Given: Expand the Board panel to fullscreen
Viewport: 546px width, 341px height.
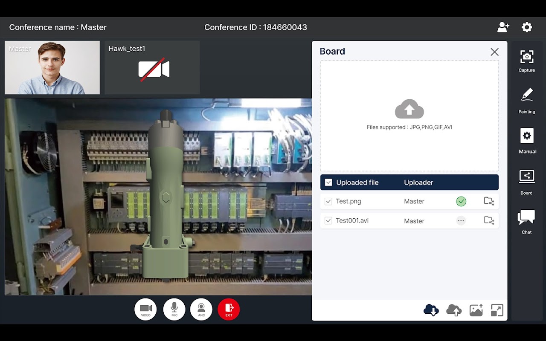Looking at the screenshot, I should pyautogui.click(x=497, y=310).
